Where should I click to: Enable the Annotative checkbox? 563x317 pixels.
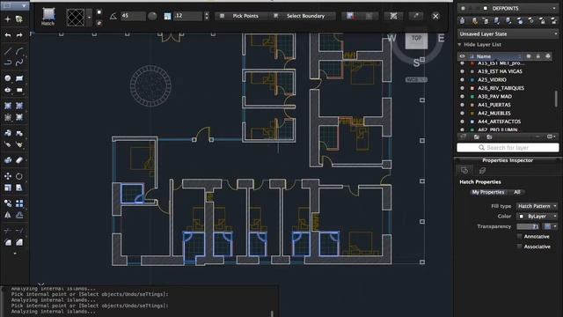pyautogui.click(x=519, y=236)
